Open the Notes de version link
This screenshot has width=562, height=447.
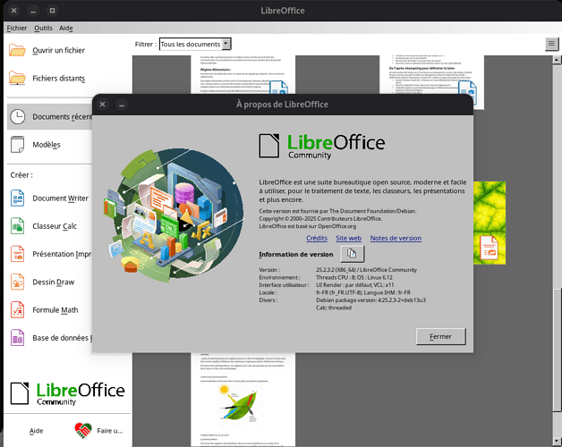click(396, 239)
